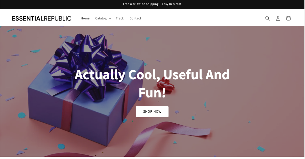Image resolution: width=305 pixels, height=159 pixels.
Task: Click the ESSENTIALREPUBLIC store logo
Action: pyautogui.click(x=42, y=18)
